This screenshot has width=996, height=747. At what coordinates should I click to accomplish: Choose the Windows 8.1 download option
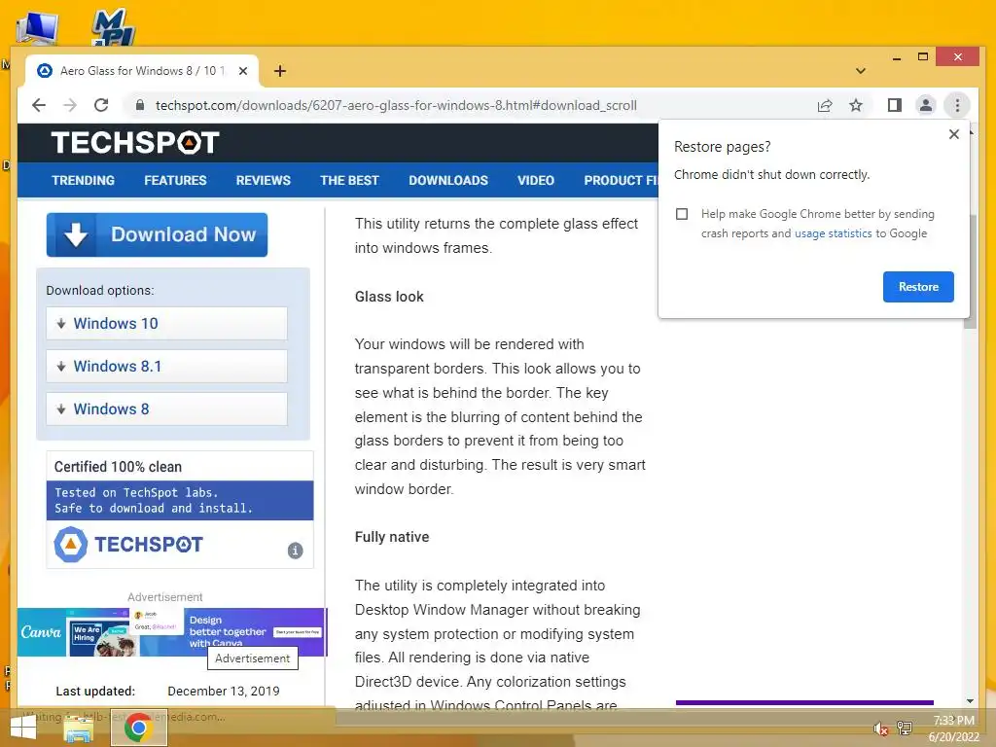point(166,366)
